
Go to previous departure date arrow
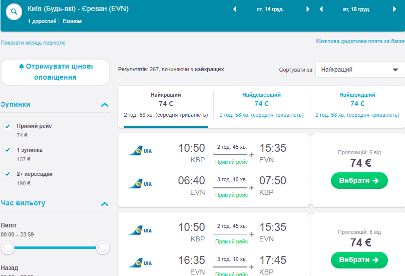[235, 10]
